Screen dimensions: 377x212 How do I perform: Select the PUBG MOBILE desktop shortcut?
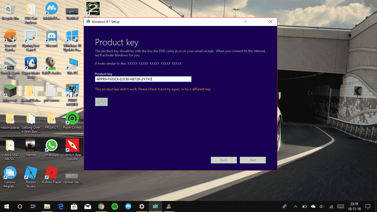[72, 95]
